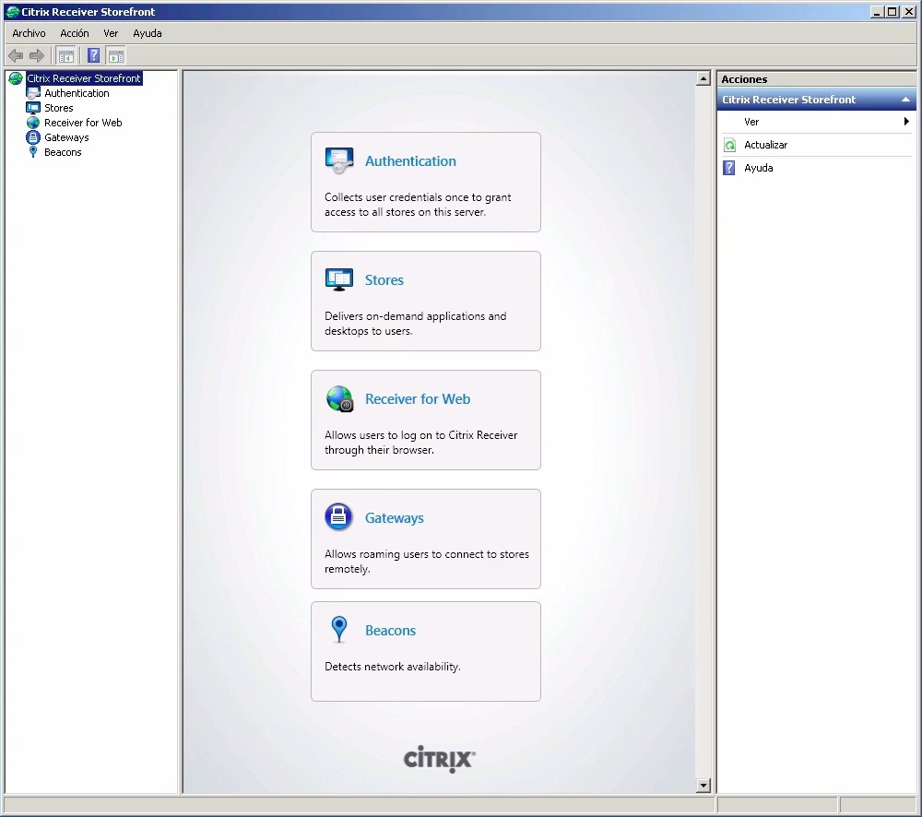Click the application icon in the title bar
Screen dimensions: 922x817
[x=12, y=11]
